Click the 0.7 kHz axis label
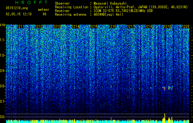 pyautogui.click(x=3, y=101)
